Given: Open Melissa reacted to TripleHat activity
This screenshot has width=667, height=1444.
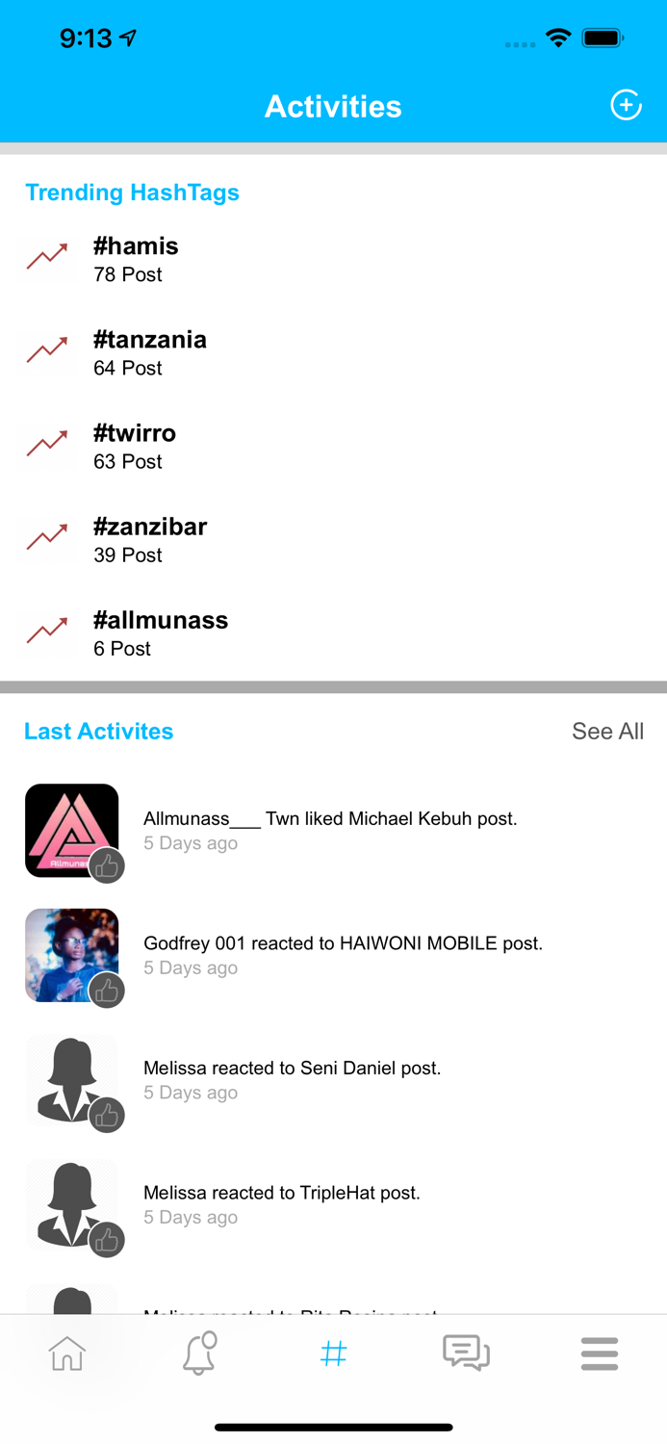Looking at the screenshot, I should (333, 1204).
